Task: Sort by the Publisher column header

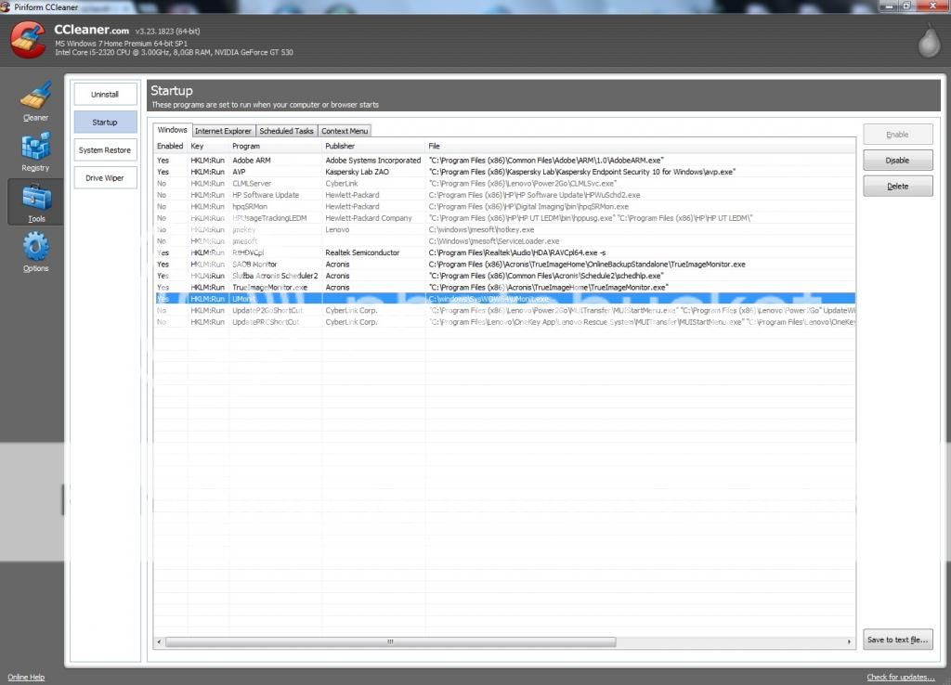Action: 374,146
